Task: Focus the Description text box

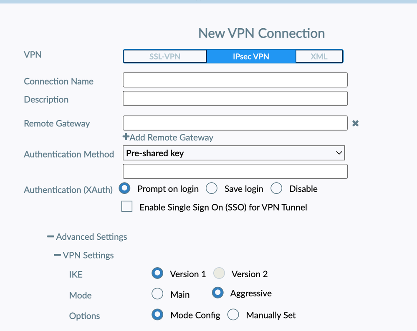Action: coord(235,98)
